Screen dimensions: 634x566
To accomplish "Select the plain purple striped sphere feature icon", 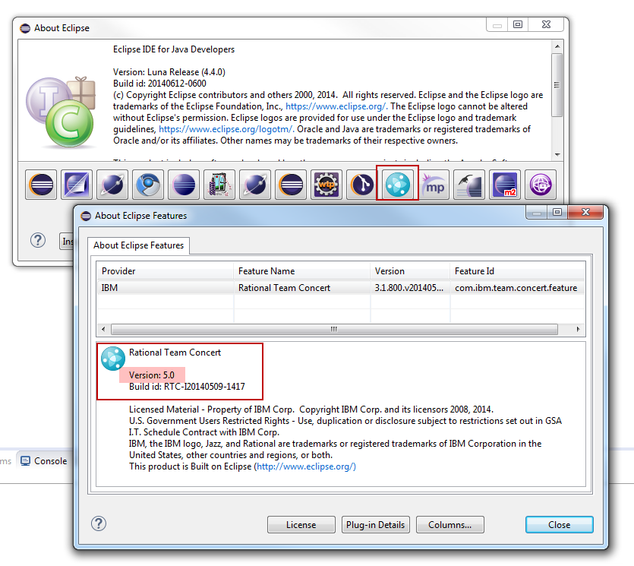I will (x=184, y=185).
